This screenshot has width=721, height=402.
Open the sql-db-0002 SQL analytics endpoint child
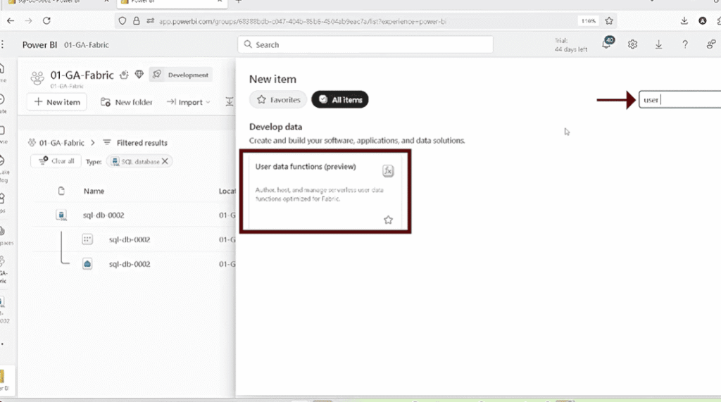click(130, 264)
